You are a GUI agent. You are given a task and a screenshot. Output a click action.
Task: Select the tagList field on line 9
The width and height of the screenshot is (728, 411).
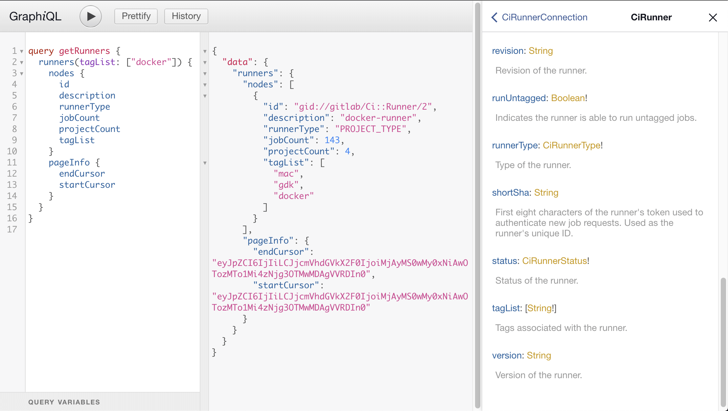pyautogui.click(x=77, y=140)
